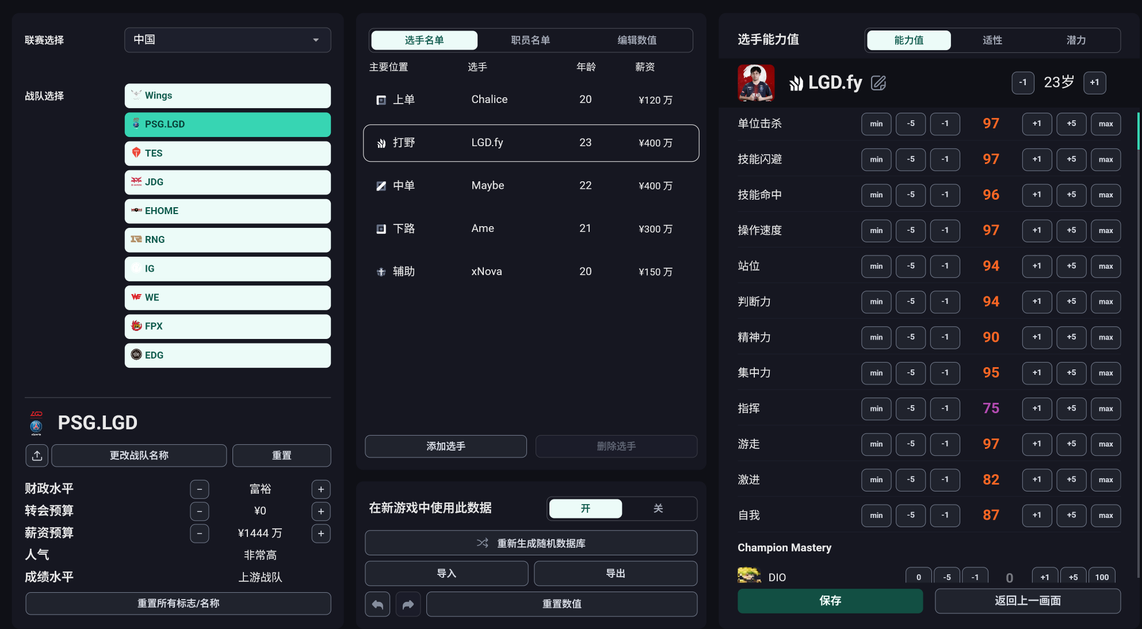
Task: Subtract 5 from 操作速度
Action: [911, 231]
